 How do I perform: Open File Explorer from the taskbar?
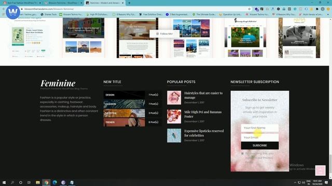click(x=38, y=182)
